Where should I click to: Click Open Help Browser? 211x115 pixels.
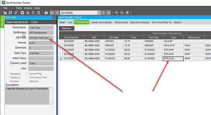point(17,22)
